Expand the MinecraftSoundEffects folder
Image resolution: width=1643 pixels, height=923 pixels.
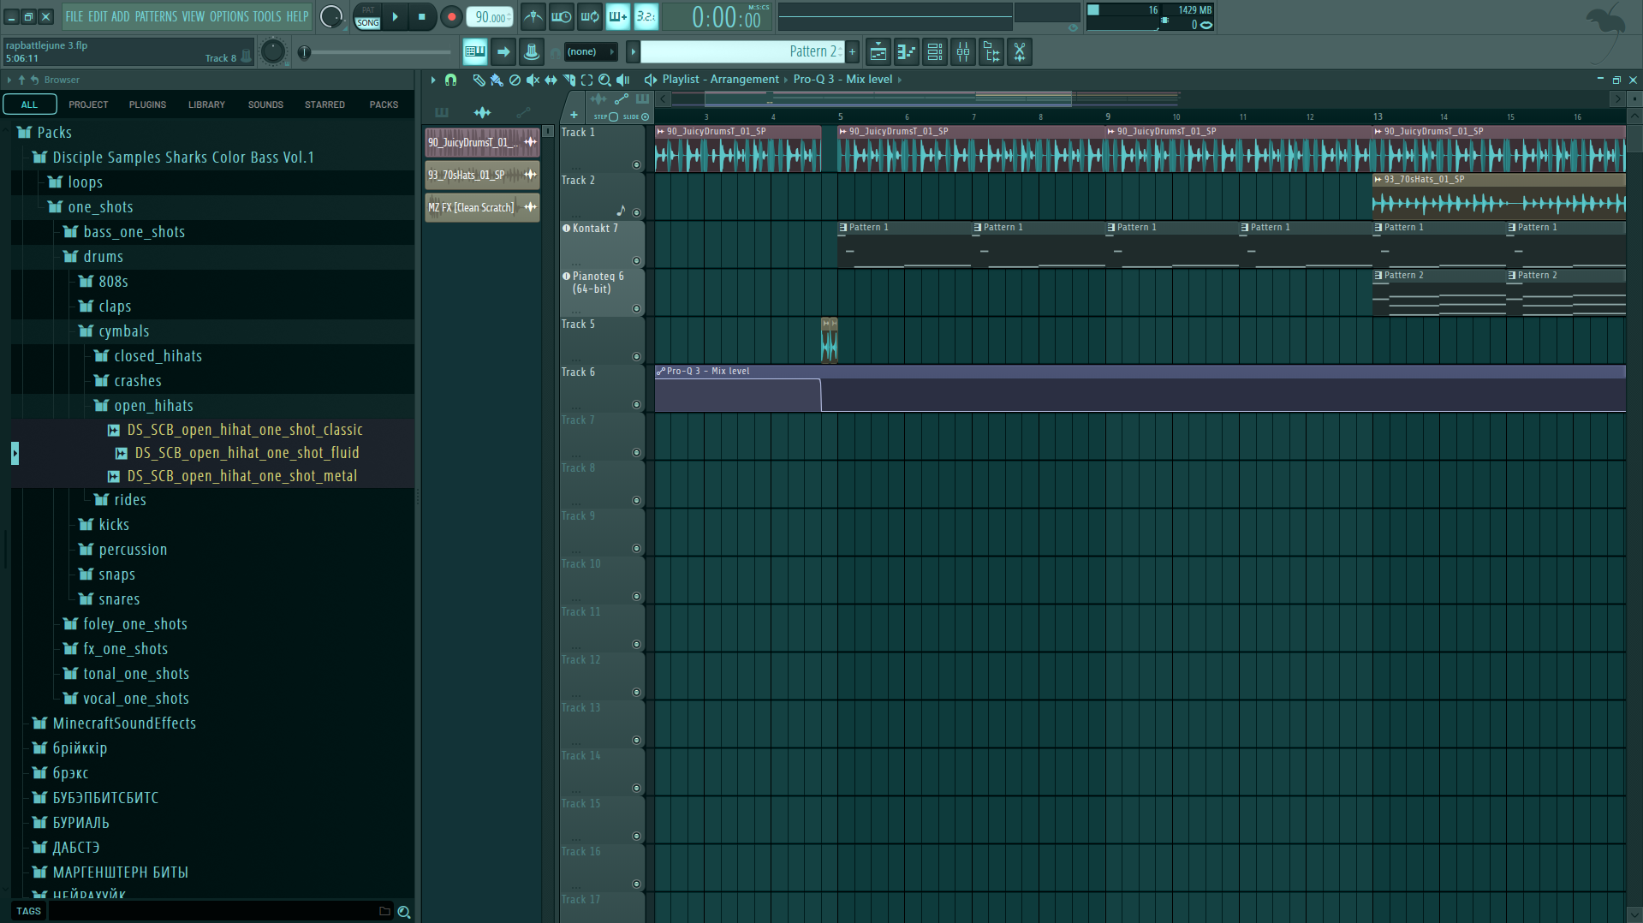pos(39,724)
